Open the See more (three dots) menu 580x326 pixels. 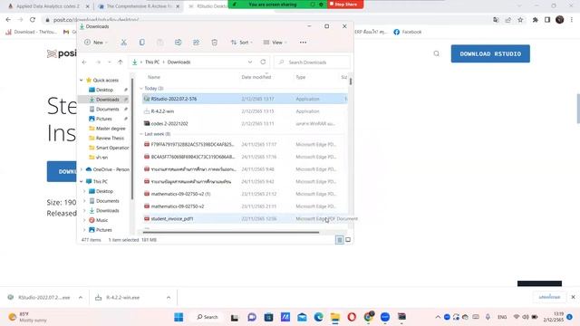click(x=303, y=43)
